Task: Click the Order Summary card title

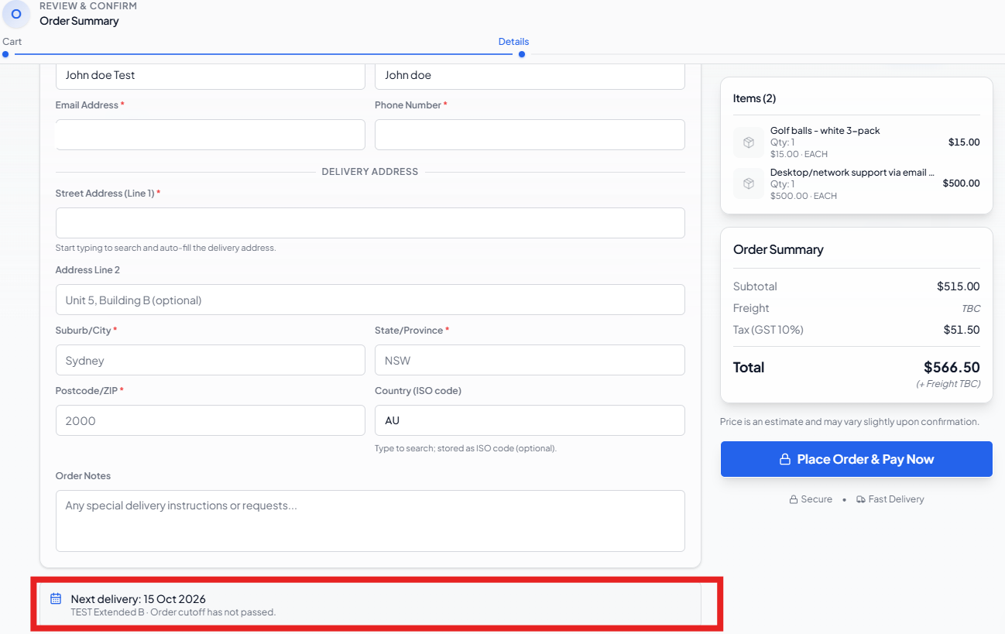Action: [x=778, y=249]
